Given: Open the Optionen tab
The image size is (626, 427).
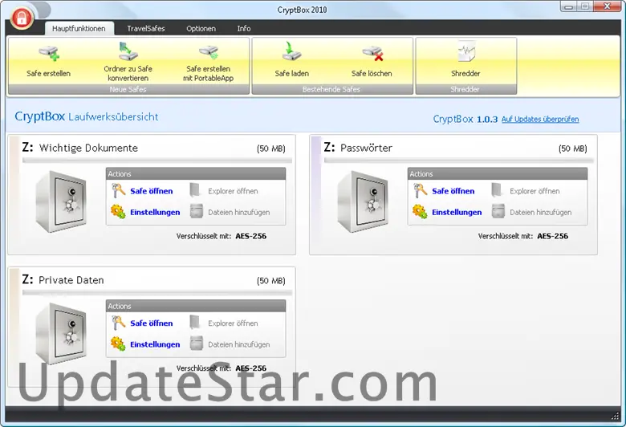Looking at the screenshot, I should pyautogui.click(x=201, y=28).
